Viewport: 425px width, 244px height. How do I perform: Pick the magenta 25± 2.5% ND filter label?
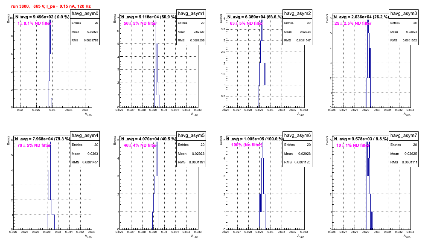coord(353,23)
